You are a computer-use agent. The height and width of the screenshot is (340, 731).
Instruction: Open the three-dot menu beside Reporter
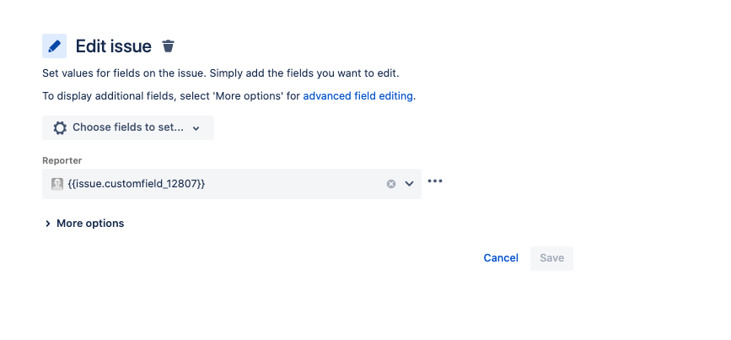click(435, 181)
